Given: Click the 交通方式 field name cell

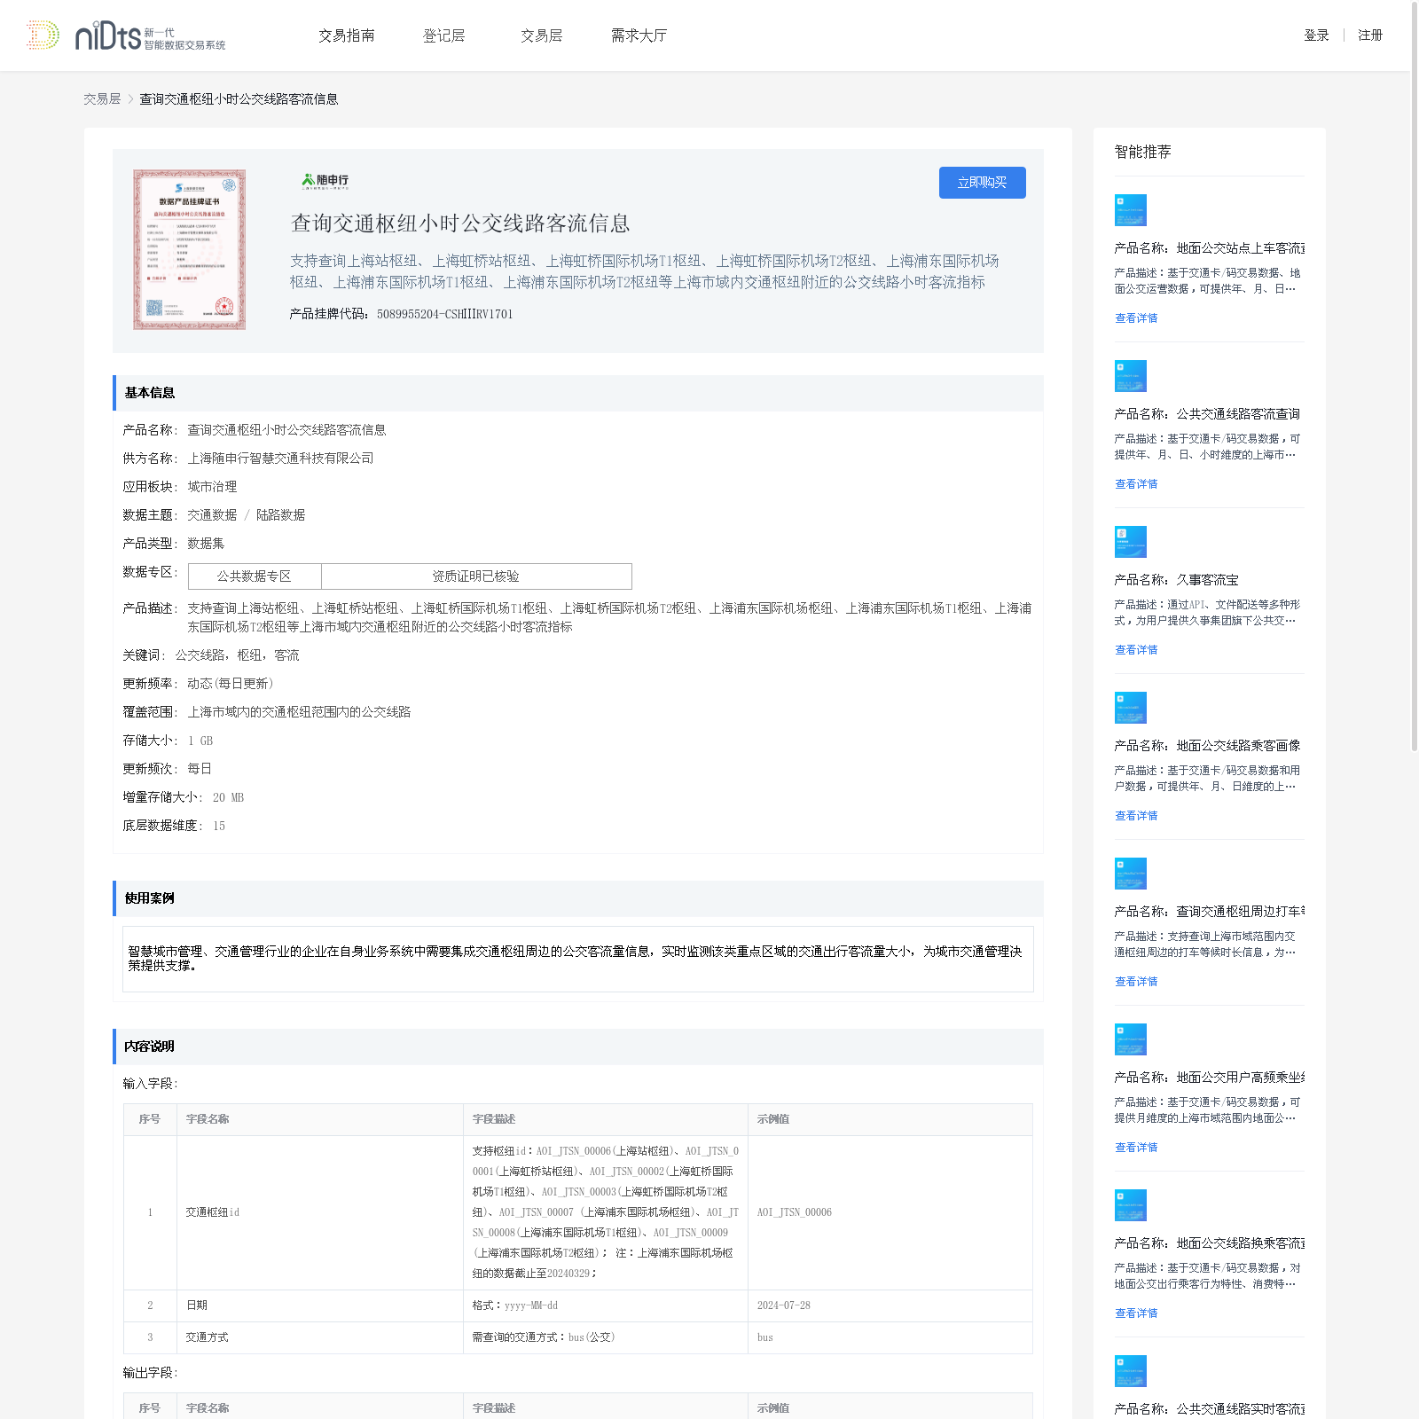Looking at the screenshot, I should [320, 1337].
